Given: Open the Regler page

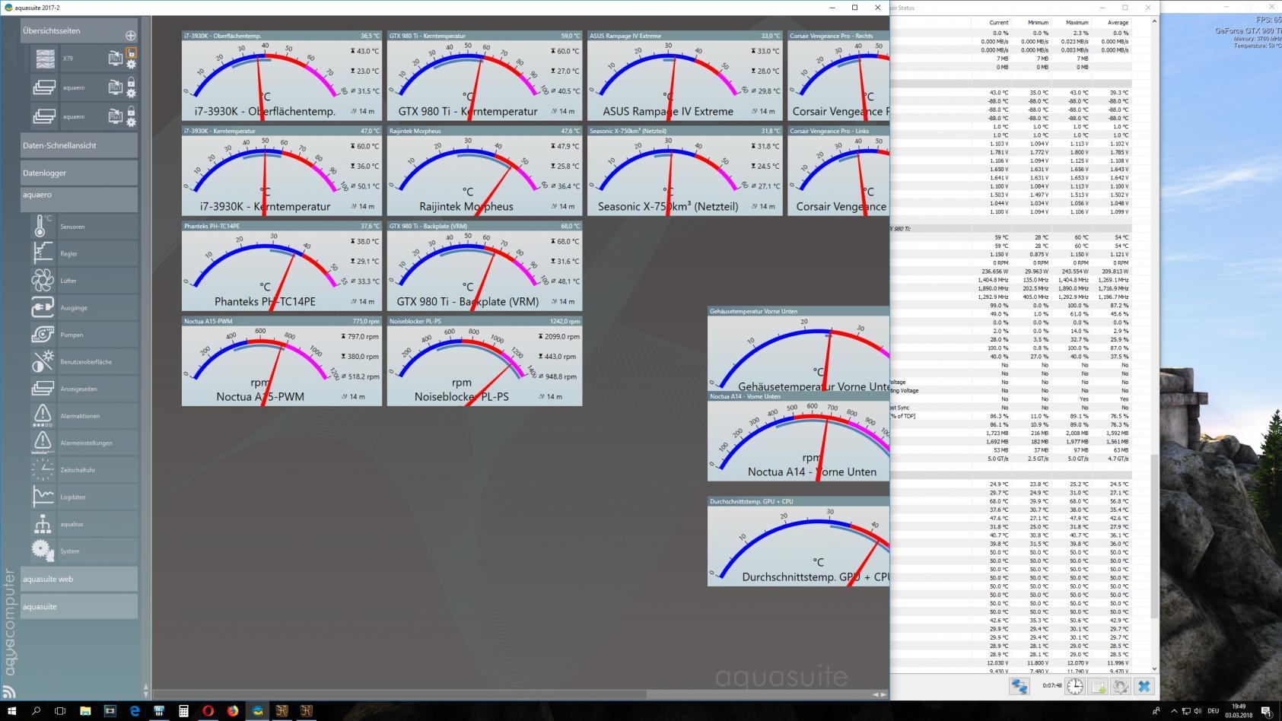Looking at the screenshot, I should (x=84, y=253).
